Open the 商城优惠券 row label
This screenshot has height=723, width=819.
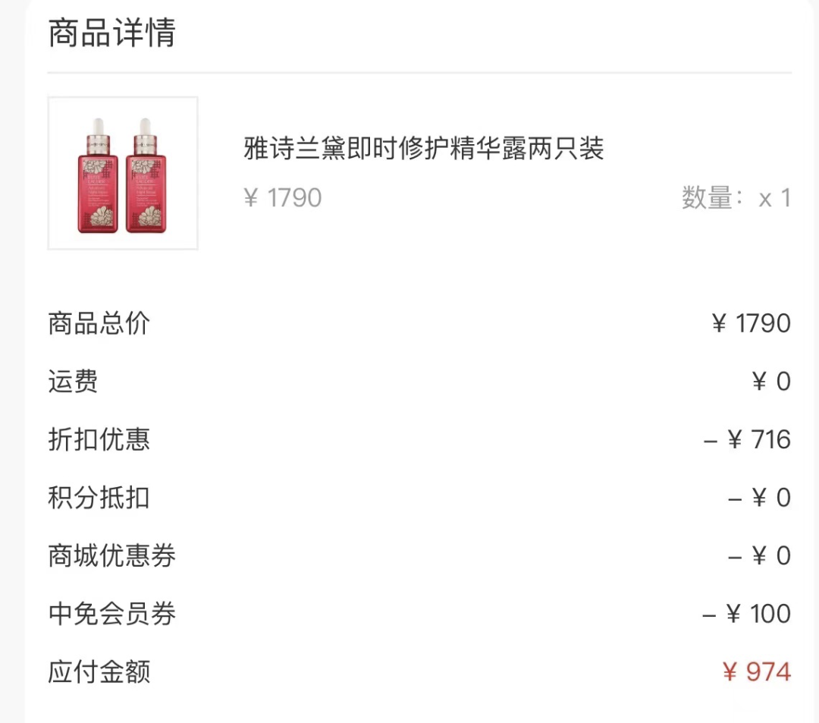tap(111, 555)
